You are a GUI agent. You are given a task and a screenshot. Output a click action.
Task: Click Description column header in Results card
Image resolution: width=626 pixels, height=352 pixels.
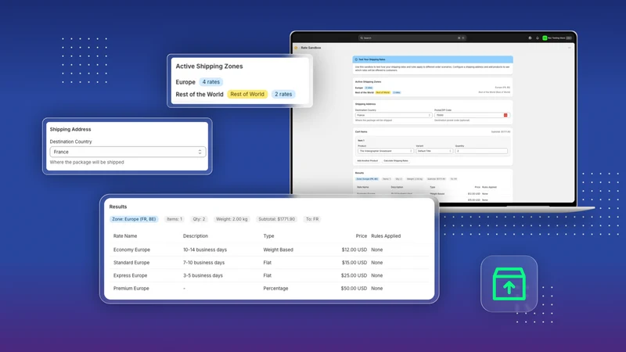pos(195,236)
